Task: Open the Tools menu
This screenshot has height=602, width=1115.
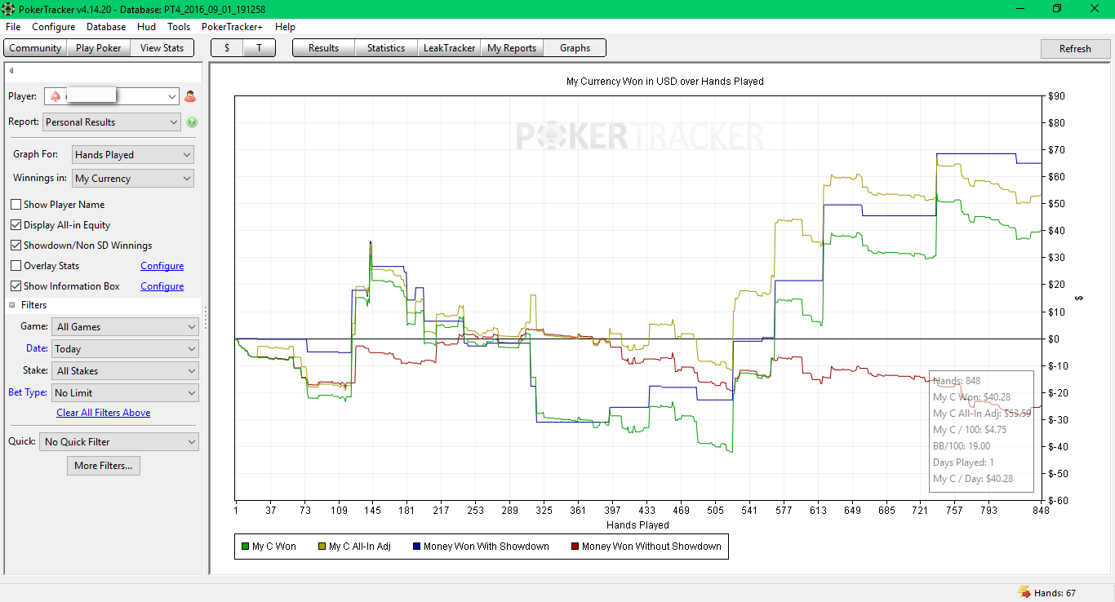Action: pyautogui.click(x=179, y=27)
